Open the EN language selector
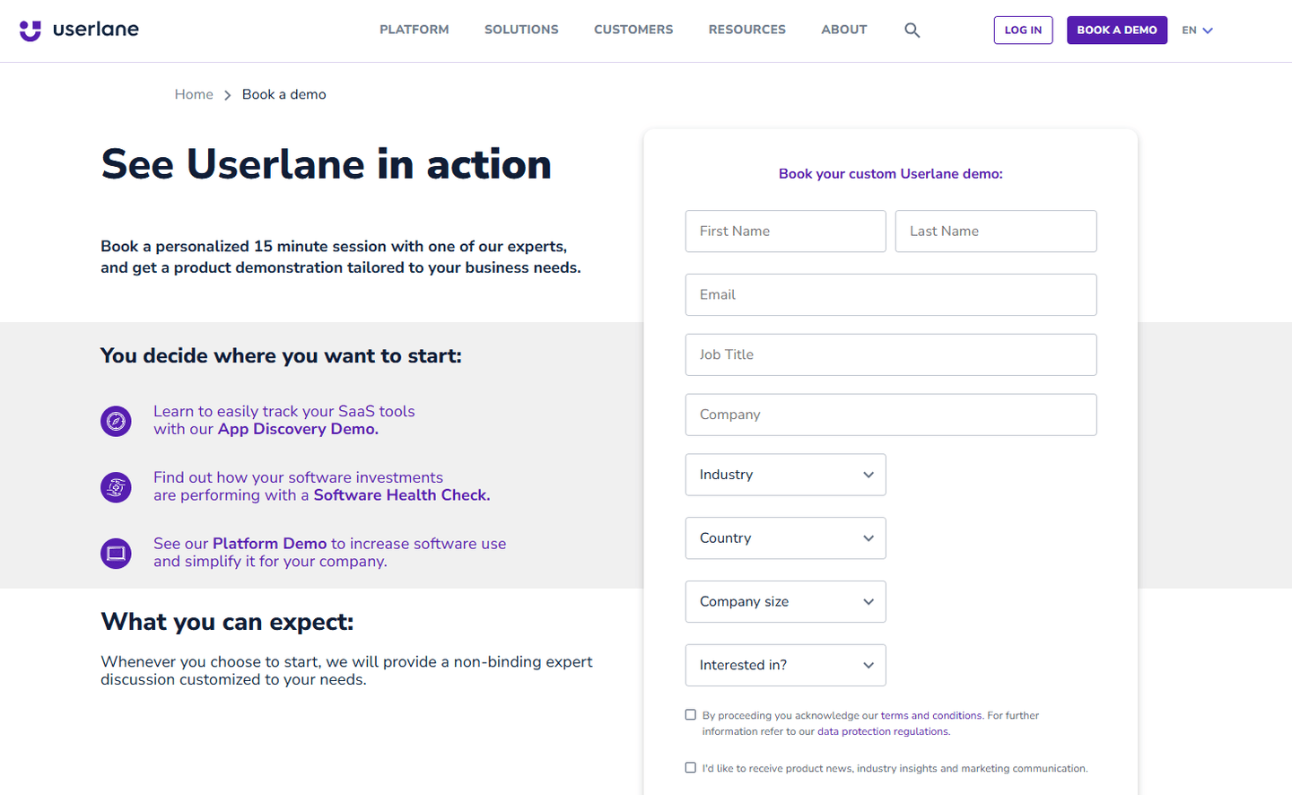This screenshot has height=795, width=1292. 1197,31
